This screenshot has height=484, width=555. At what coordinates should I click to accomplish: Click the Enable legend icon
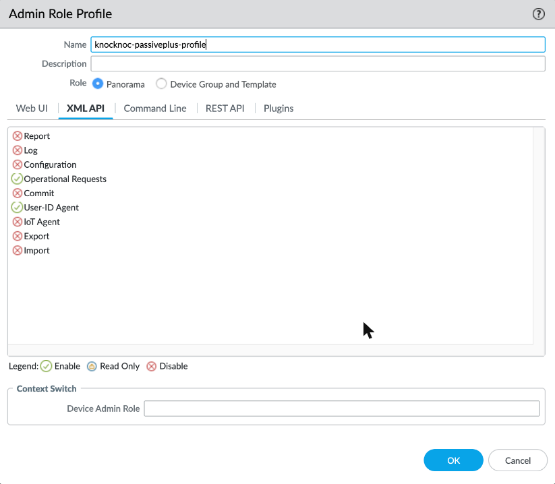coord(46,366)
